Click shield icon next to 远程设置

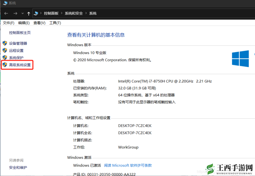point(5,50)
